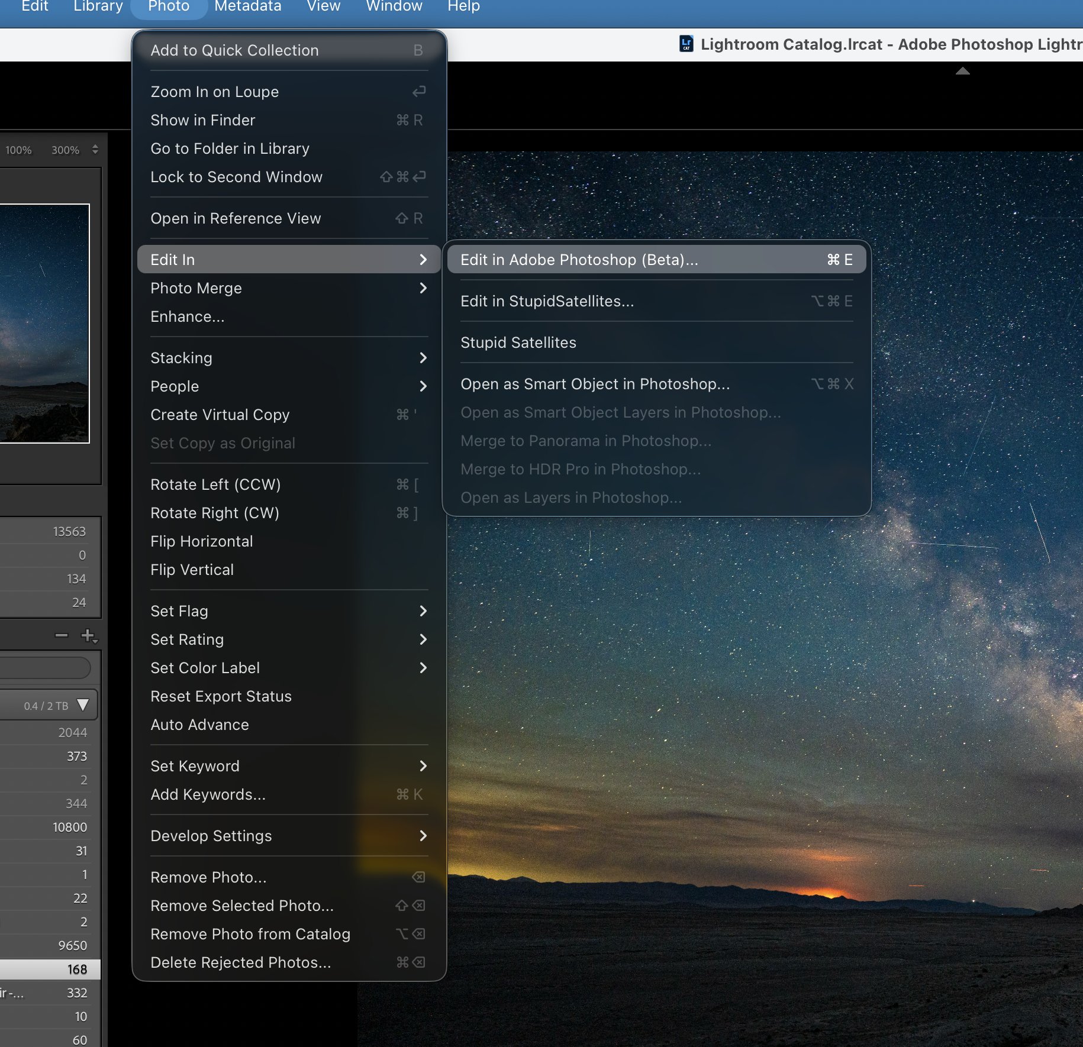Image resolution: width=1083 pixels, height=1047 pixels.
Task: Set Navigator zoom to 100%
Action: click(x=18, y=150)
